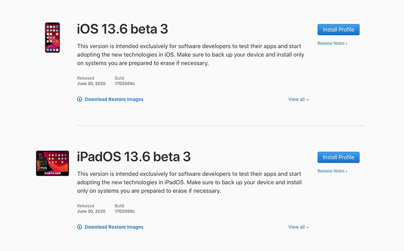Viewport: 404px width, 251px height.
Task: Click the download arrow icon under iOS 13.6
Action: (79, 99)
